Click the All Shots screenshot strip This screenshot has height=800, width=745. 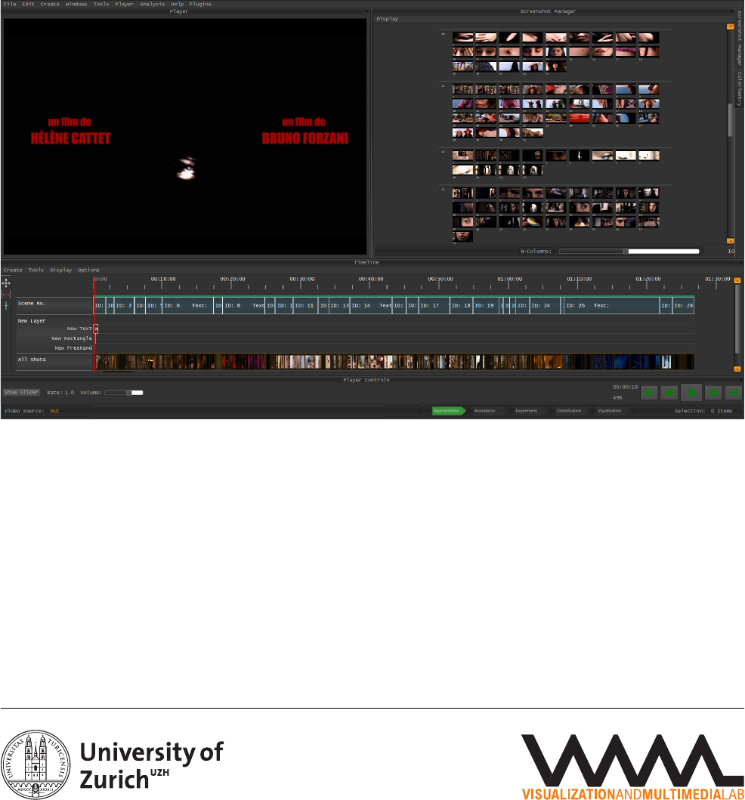coord(394,362)
